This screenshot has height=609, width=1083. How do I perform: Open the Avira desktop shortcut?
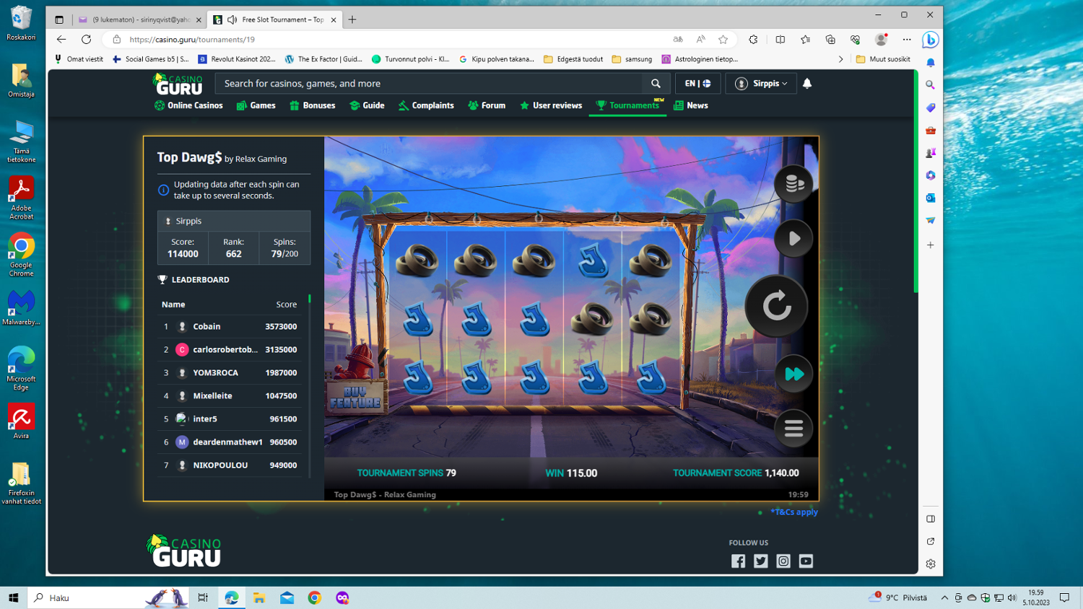tap(21, 421)
